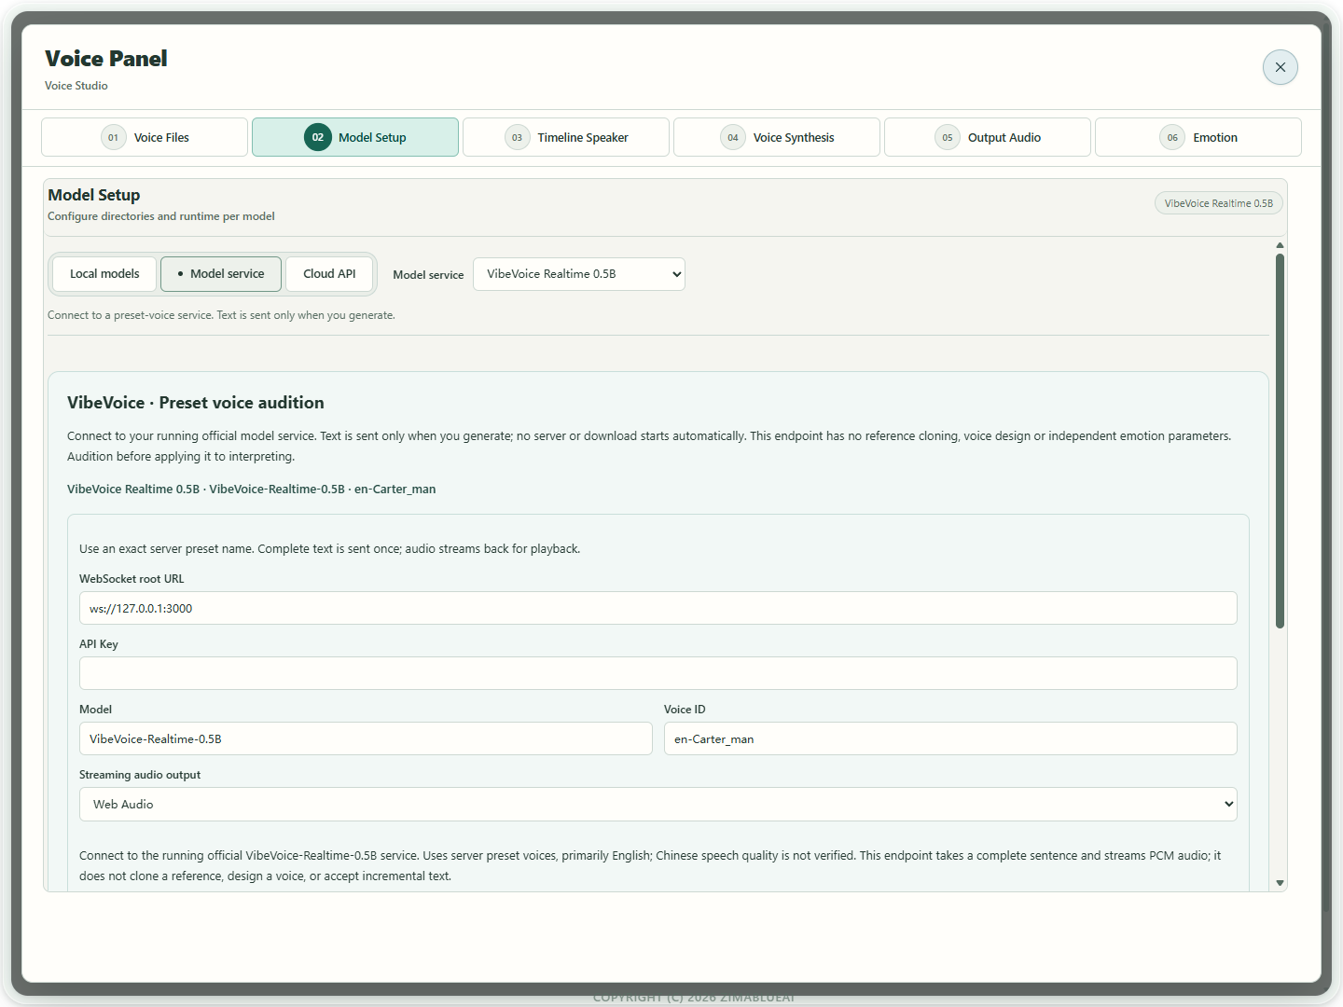The height and width of the screenshot is (1007, 1343).
Task: Focus the API Key input field
Action: click(658, 673)
